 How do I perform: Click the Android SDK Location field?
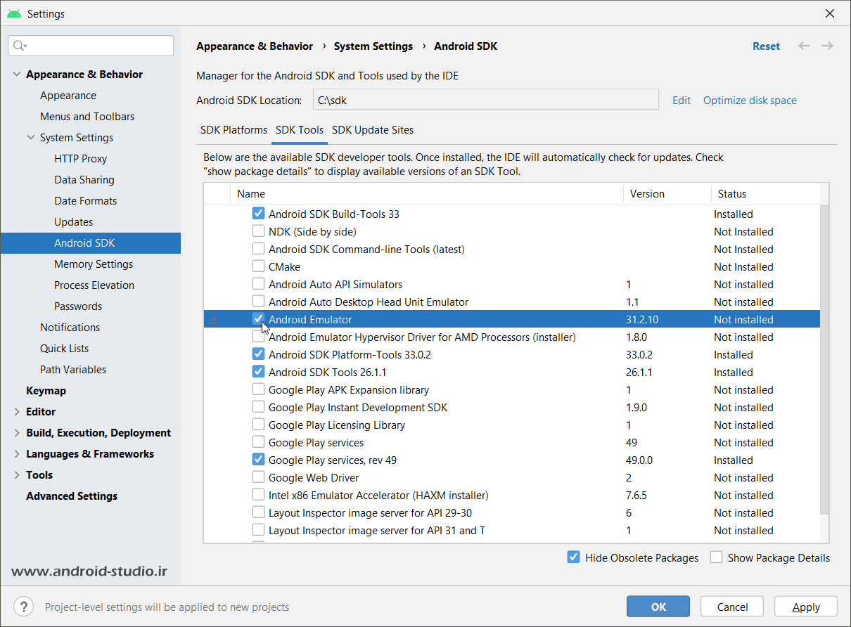(486, 100)
